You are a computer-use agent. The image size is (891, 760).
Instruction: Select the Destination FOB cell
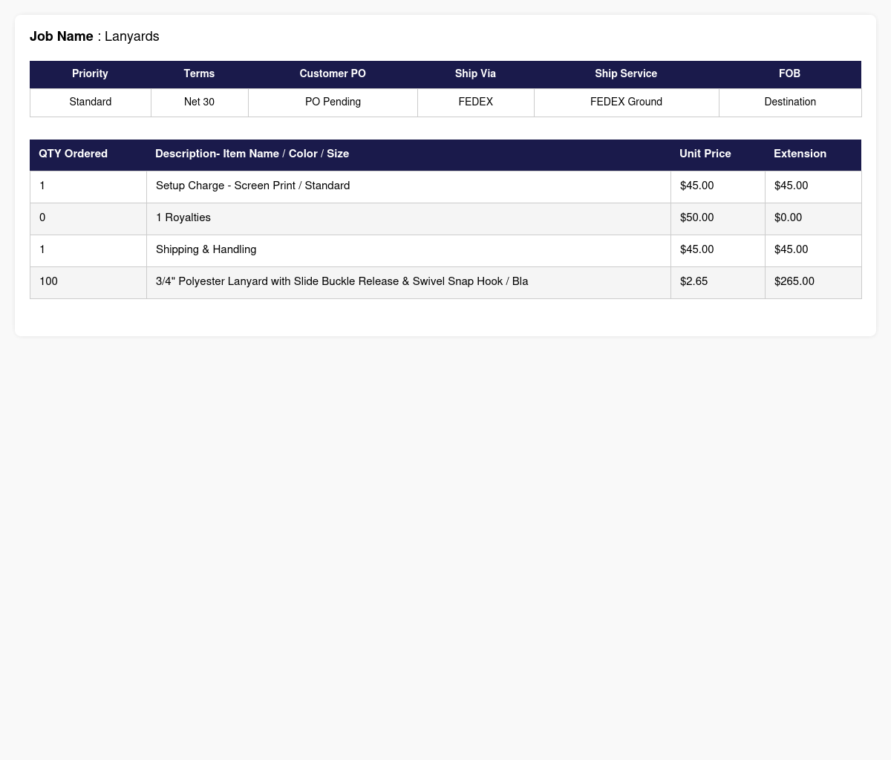790,102
